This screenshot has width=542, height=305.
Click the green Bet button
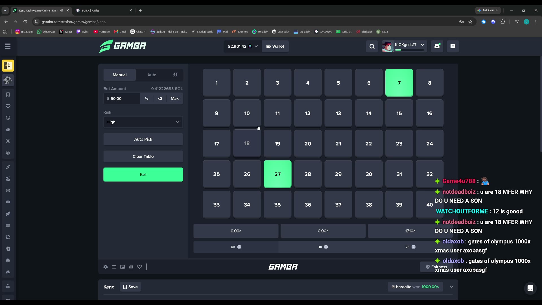point(143,175)
